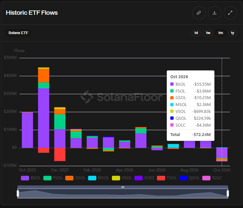243x208 pixels.
Task: Click right handle of range slider
Action: [x=228, y=194]
